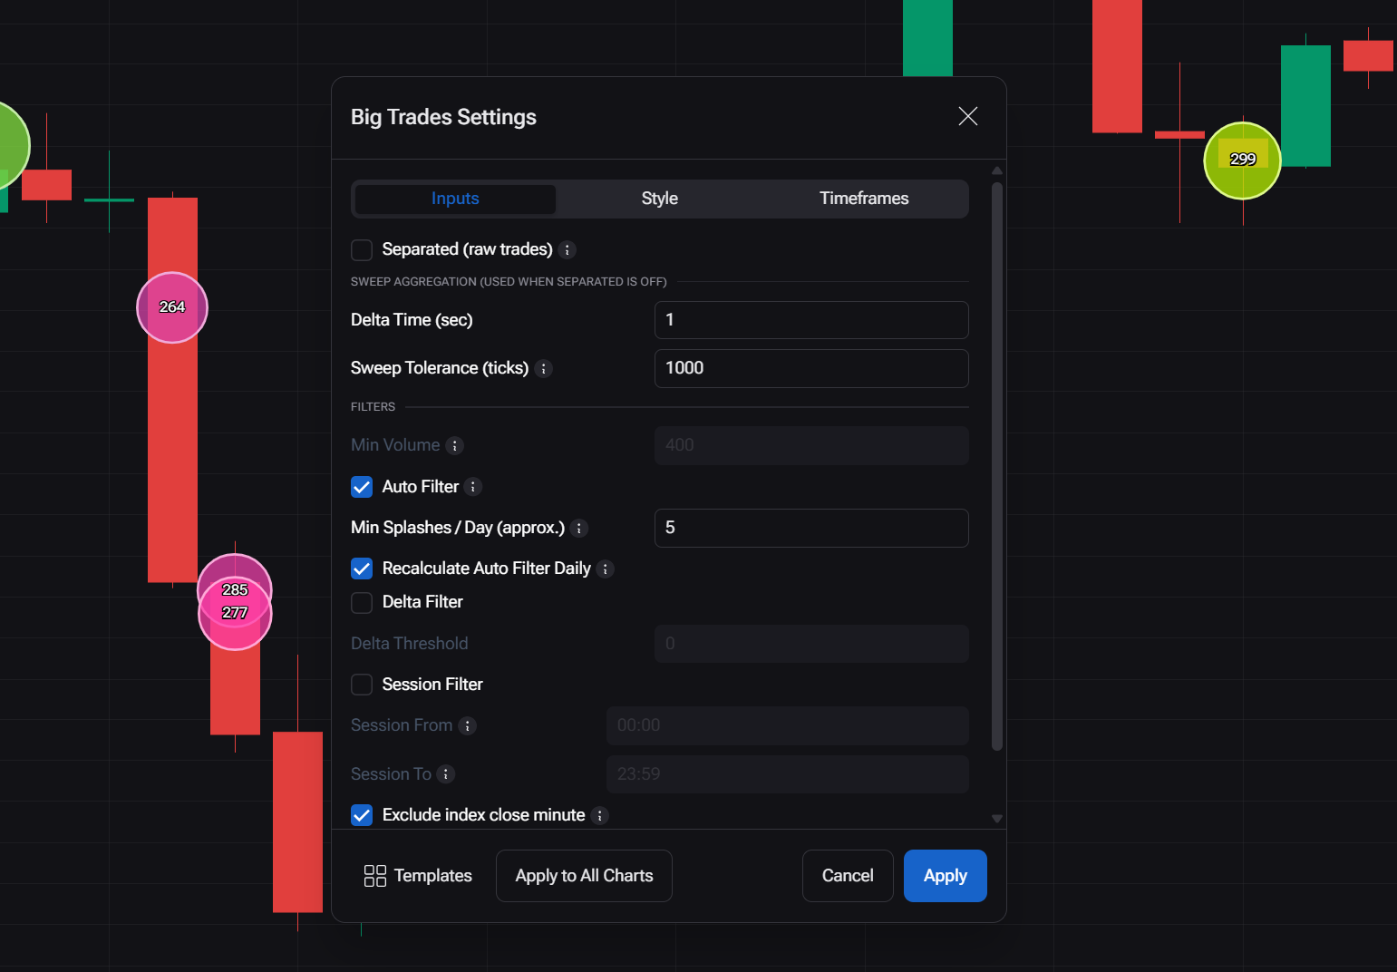The width and height of the screenshot is (1397, 972).
Task: Click the Delta Time (sec) label
Action: 412,320
